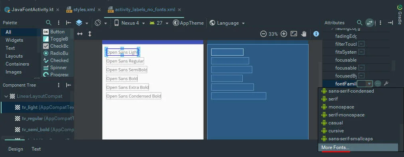This screenshot has height=157, width=404.
Task: Open the Language dropdown
Action: pyautogui.click(x=227, y=23)
